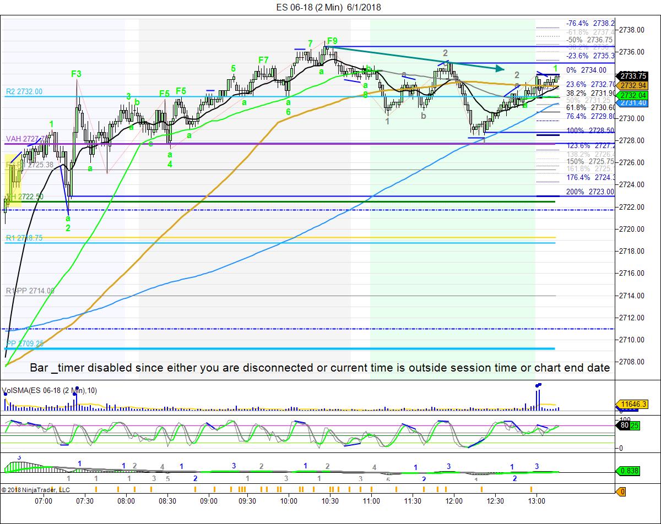
Task: Select the F3 wave label
Action: (77, 74)
